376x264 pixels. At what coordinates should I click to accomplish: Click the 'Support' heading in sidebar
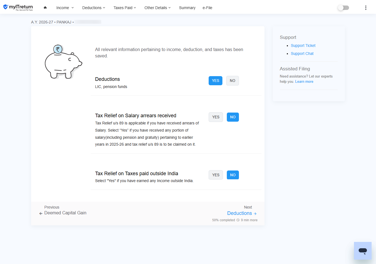[288, 37]
